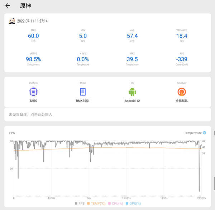Viewport: 215px width, 210px height.
Task: Click the 60.0 MAX FPS value
Action: (33, 36)
